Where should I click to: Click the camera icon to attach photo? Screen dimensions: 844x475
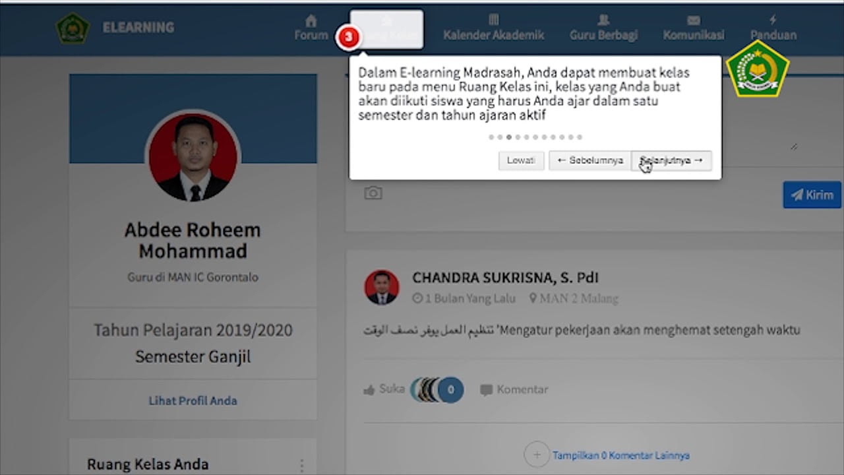(x=373, y=193)
